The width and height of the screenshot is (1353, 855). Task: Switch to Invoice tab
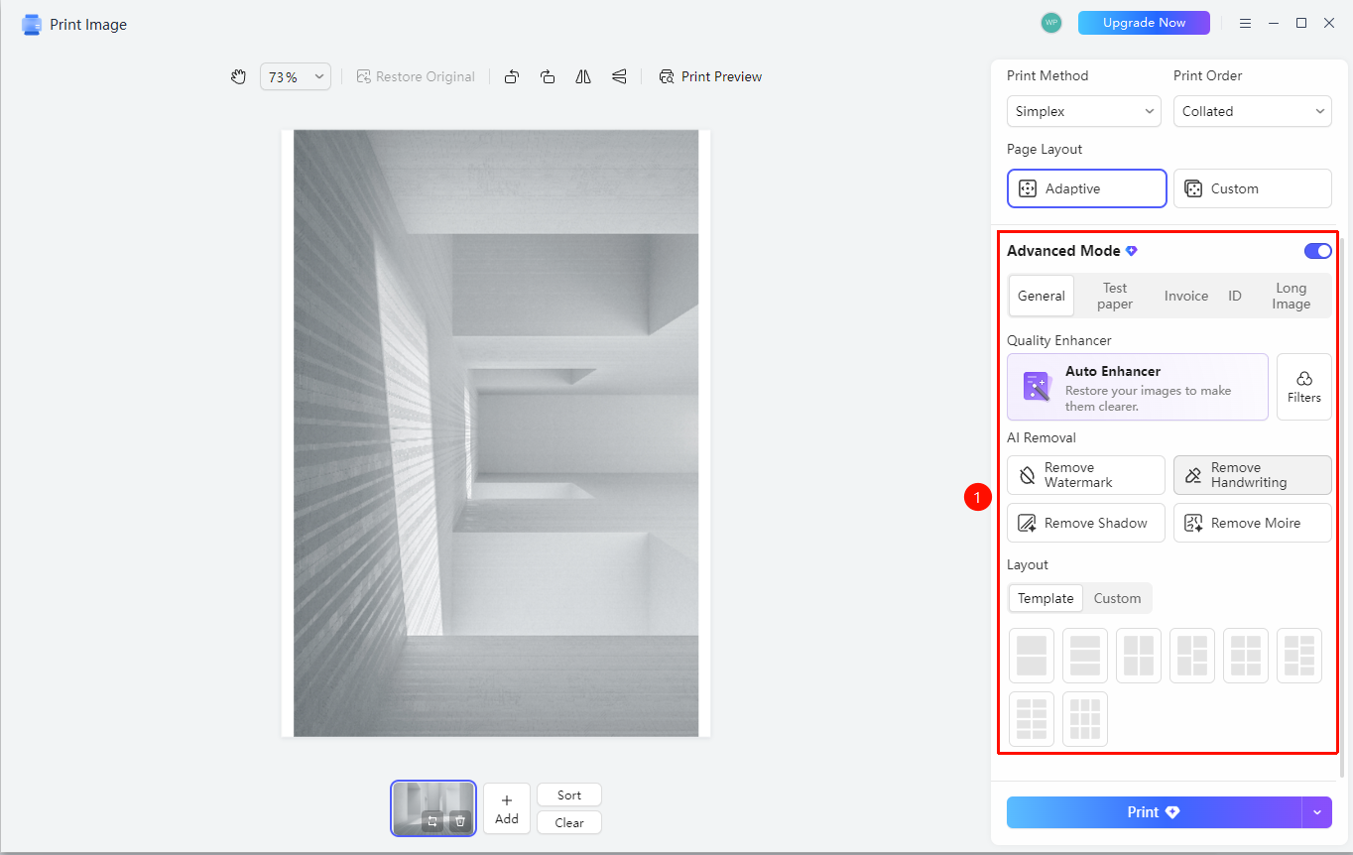pyautogui.click(x=1186, y=296)
